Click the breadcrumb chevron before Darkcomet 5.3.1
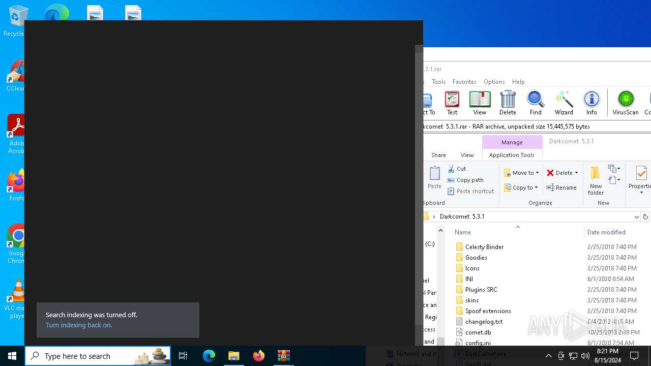 click(434, 217)
